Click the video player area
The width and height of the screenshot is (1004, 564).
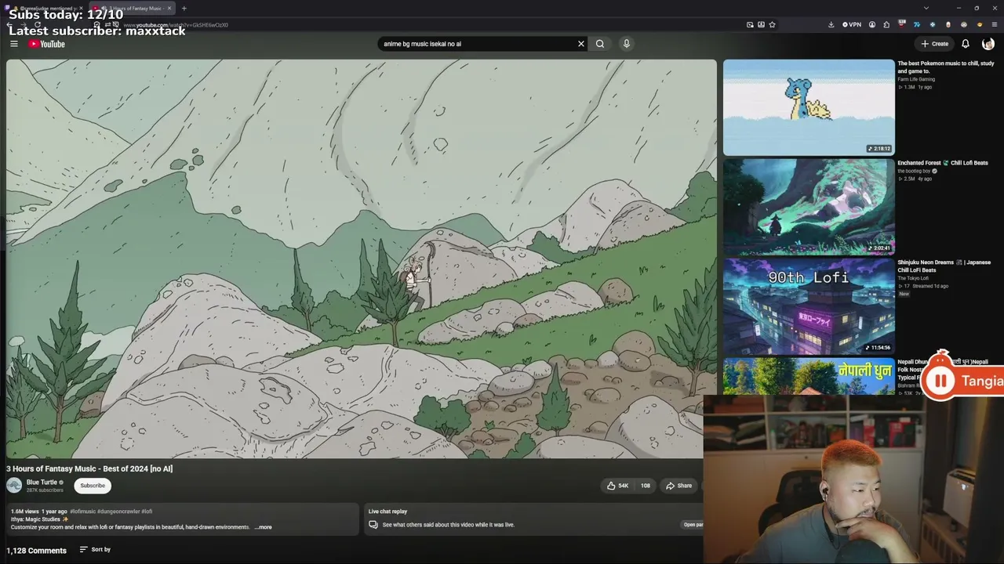point(361,258)
